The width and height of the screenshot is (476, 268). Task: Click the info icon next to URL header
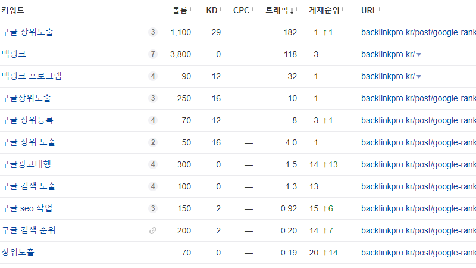pos(380,10)
